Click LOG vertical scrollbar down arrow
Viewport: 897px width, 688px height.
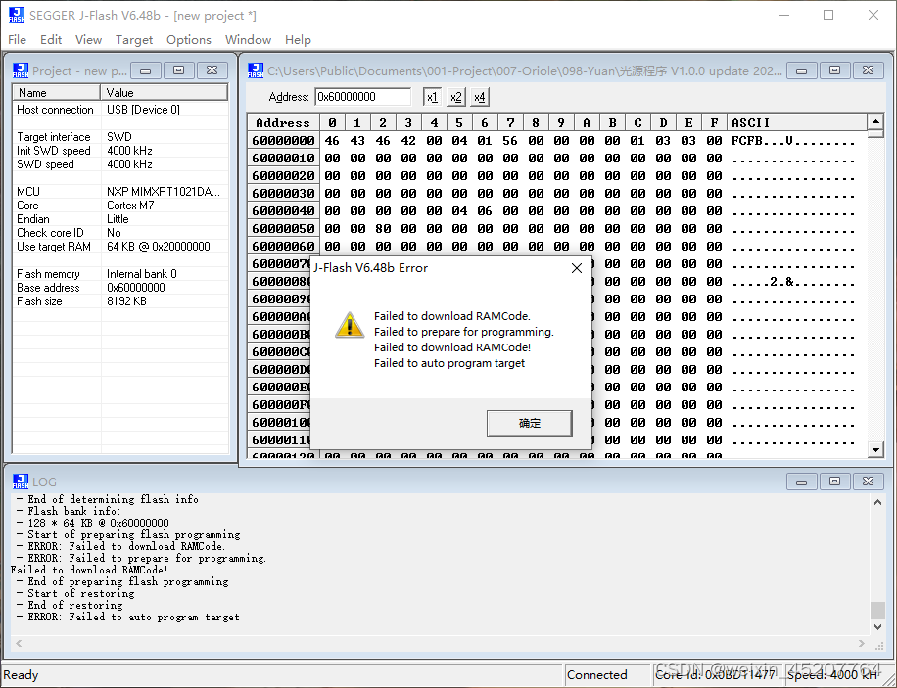coord(877,627)
